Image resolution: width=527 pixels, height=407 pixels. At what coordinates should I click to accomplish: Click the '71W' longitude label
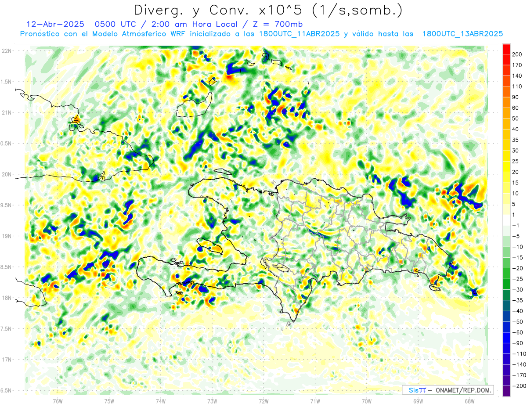pyautogui.click(x=315, y=401)
